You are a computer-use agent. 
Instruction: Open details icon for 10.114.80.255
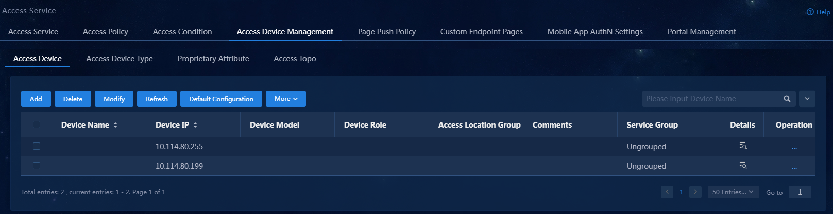click(x=742, y=145)
